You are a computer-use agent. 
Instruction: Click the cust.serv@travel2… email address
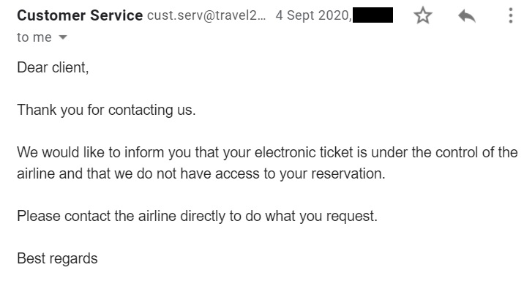(206, 15)
